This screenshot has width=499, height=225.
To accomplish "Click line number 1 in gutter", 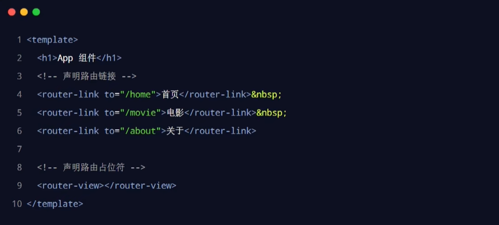I will click(20, 40).
